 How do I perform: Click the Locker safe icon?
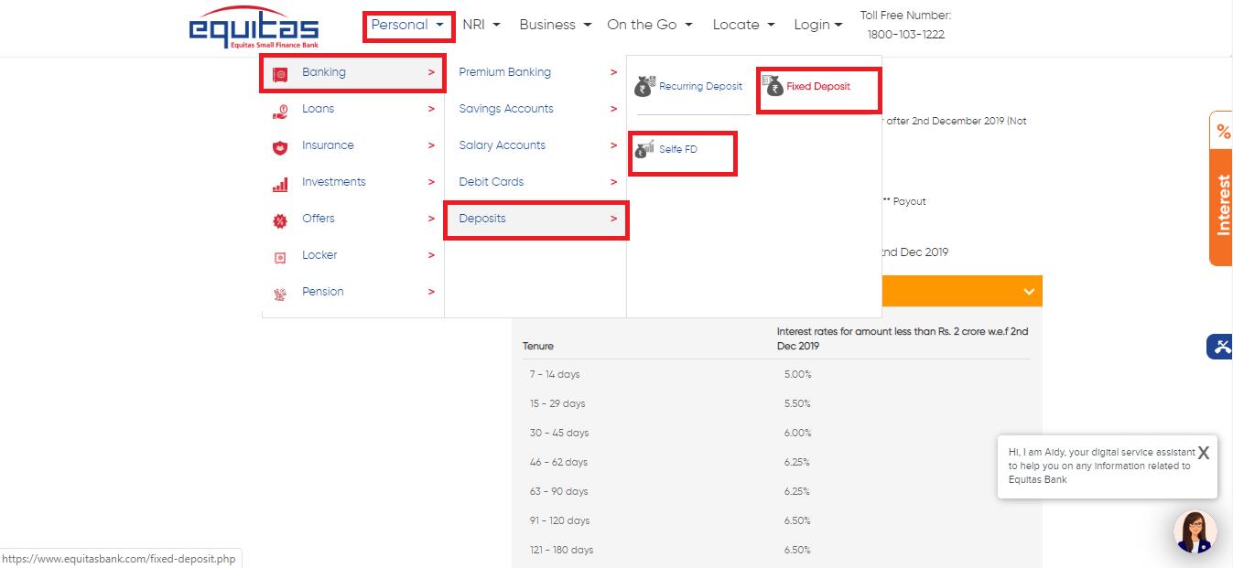tap(280, 257)
